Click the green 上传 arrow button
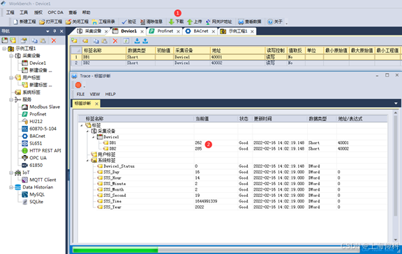Image resolution: width=402 pixels, height=254 pixels. click(x=194, y=22)
